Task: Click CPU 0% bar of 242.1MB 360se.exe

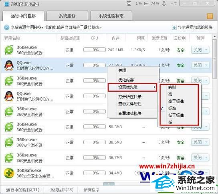Action: click(x=95, y=50)
